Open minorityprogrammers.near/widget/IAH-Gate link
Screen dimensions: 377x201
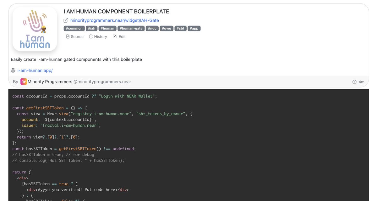114,20
